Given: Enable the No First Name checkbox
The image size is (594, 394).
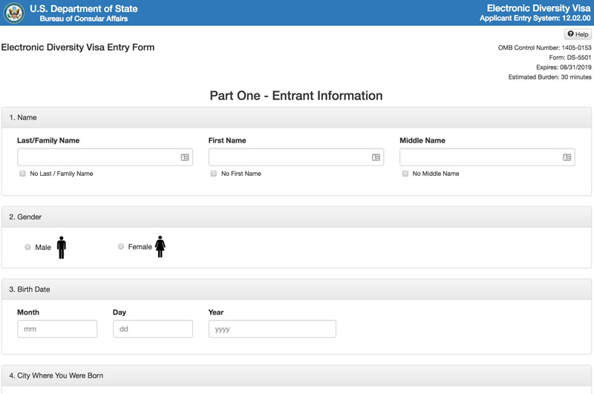Looking at the screenshot, I should coord(214,174).
